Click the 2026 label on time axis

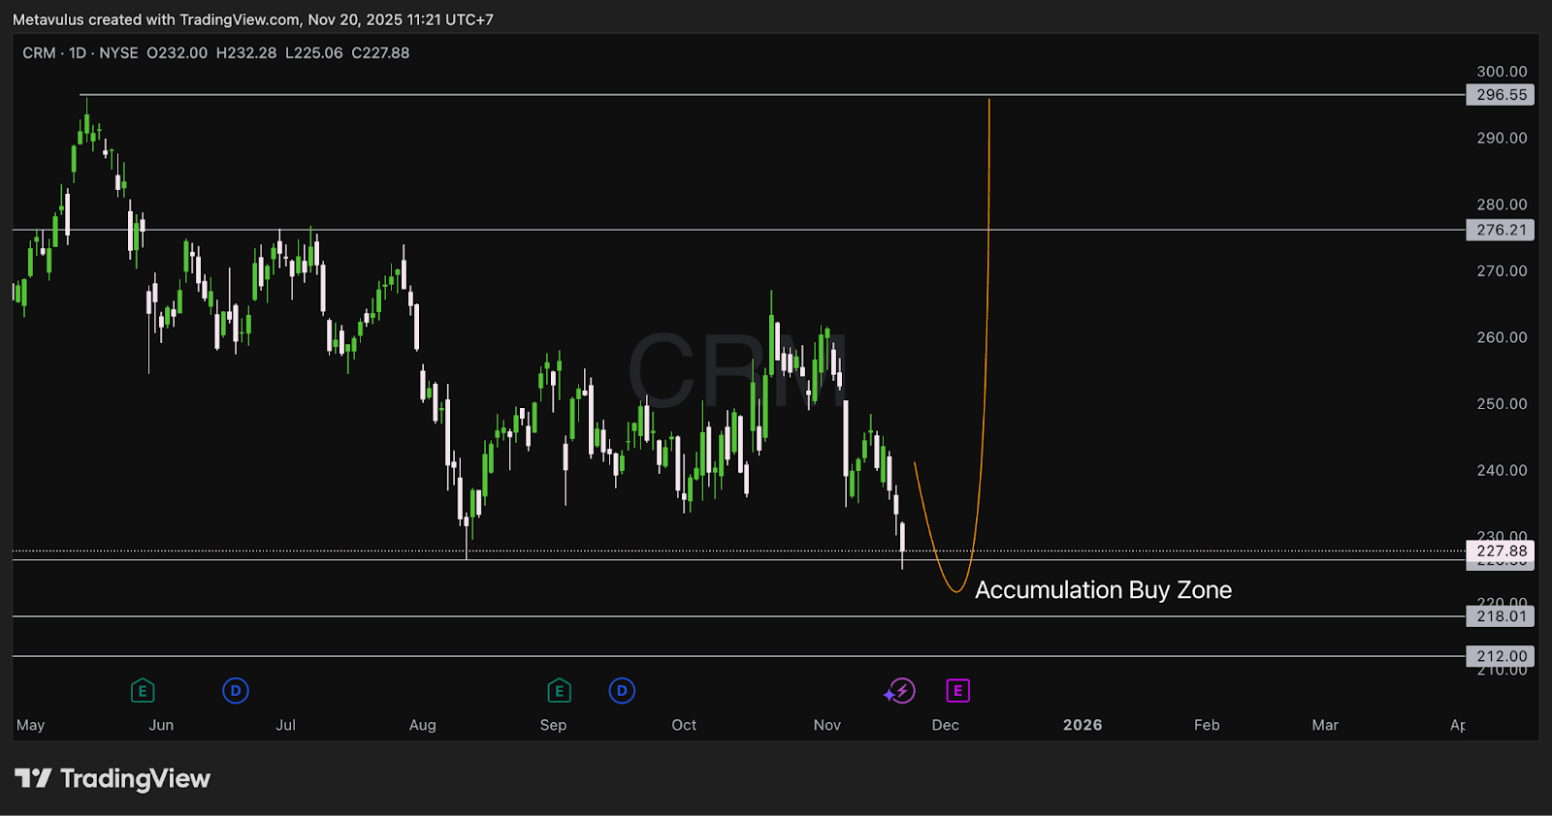click(x=1083, y=725)
